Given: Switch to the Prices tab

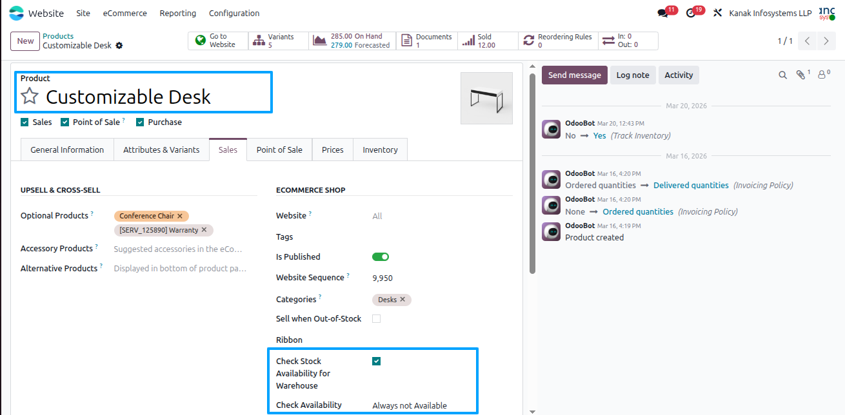Looking at the screenshot, I should pos(333,150).
